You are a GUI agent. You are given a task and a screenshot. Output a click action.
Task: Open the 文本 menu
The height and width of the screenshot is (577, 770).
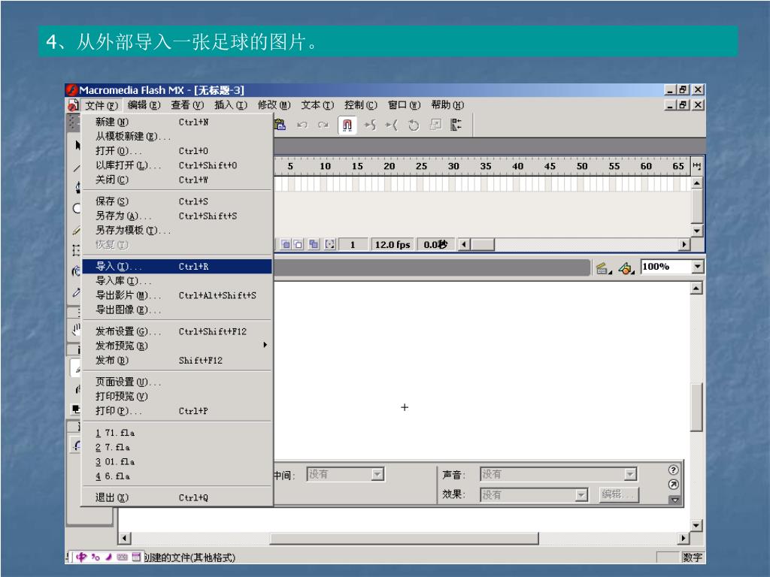[317, 105]
